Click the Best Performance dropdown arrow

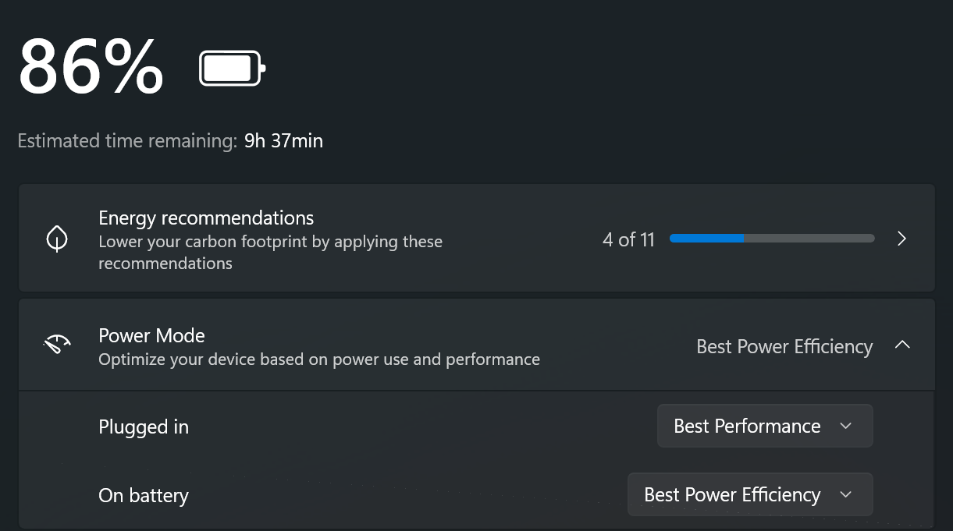pyautogui.click(x=845, y=427)
